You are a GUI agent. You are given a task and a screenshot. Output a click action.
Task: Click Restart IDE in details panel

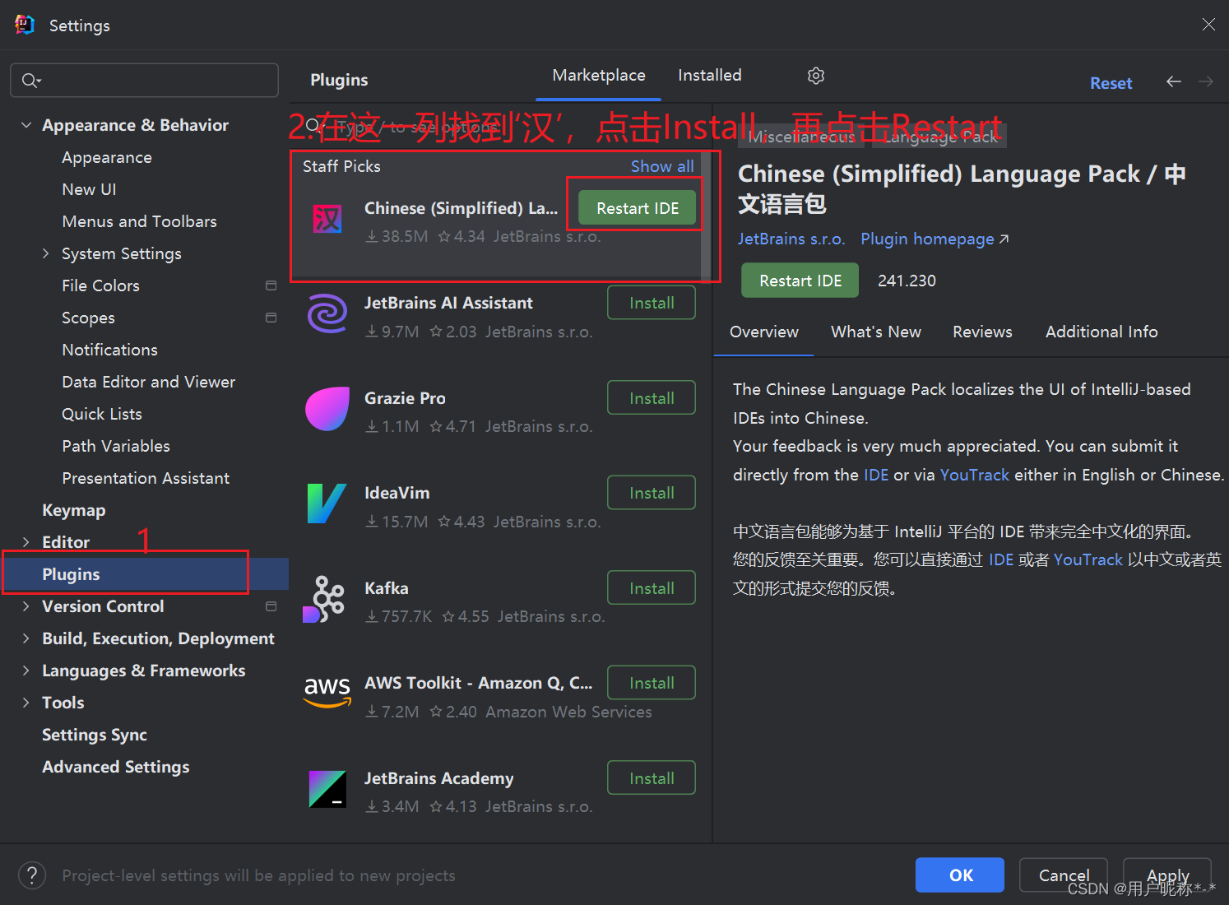point(800,281)
